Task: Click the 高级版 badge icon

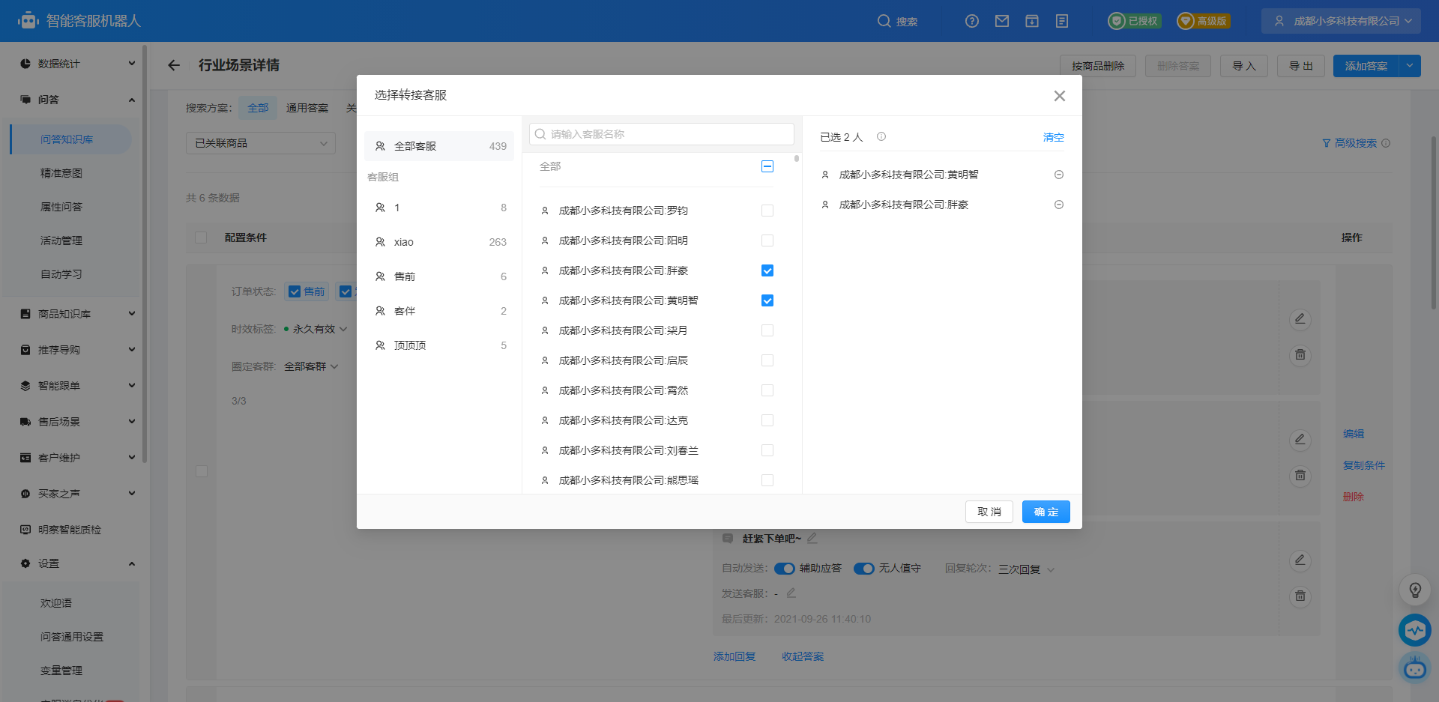Action: pyautogui.click(x=1186, y=21)
